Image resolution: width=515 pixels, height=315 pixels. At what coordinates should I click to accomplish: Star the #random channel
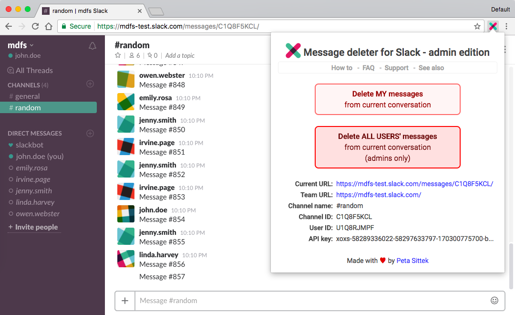pos(118,55)
